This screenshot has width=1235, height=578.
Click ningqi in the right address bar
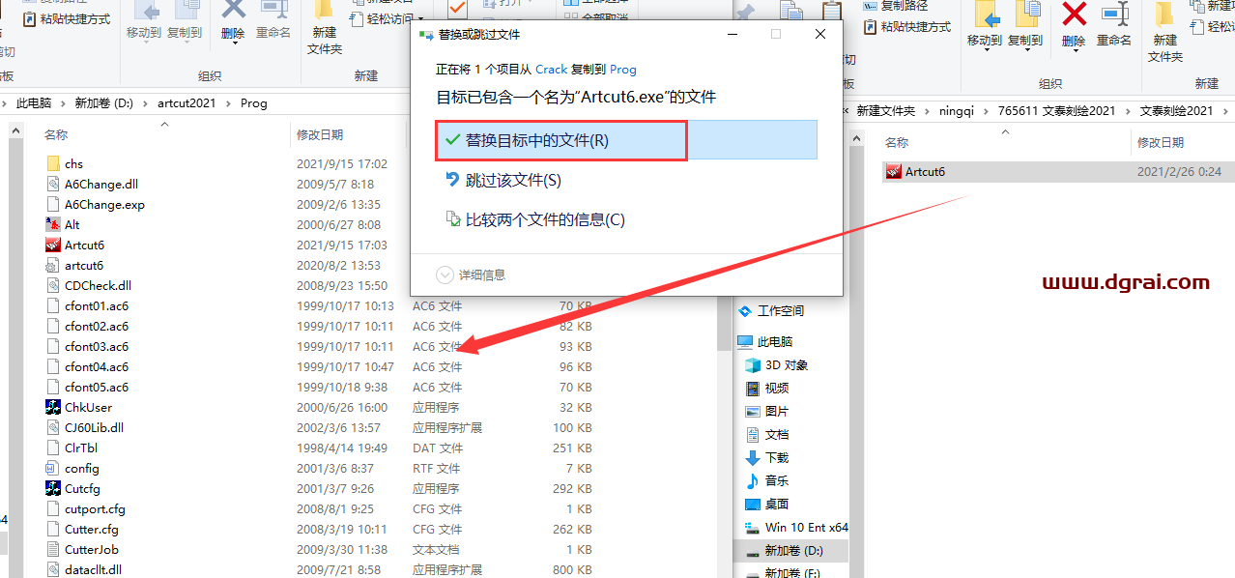point(959,110)
